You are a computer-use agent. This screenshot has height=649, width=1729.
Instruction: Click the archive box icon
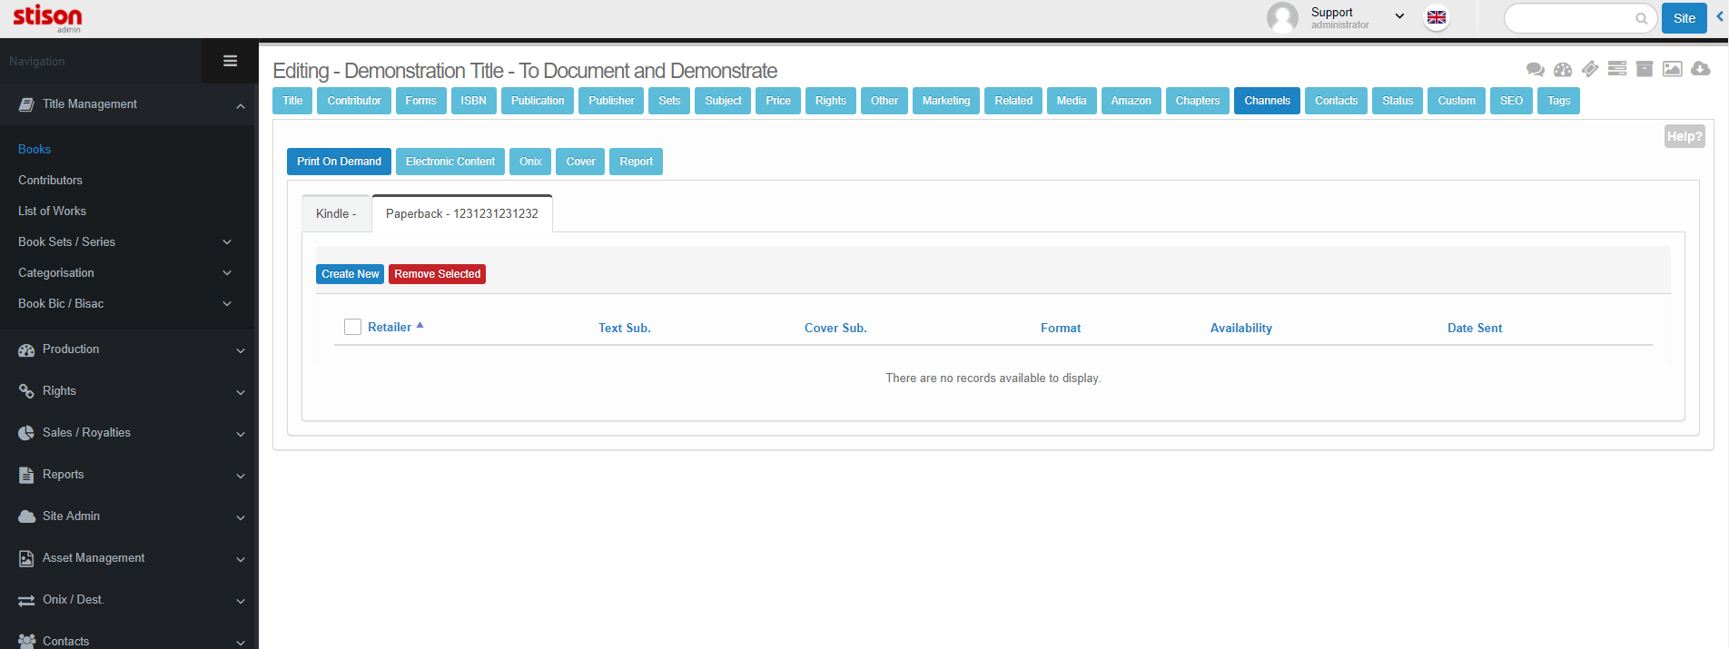[x=1644, y=69]
